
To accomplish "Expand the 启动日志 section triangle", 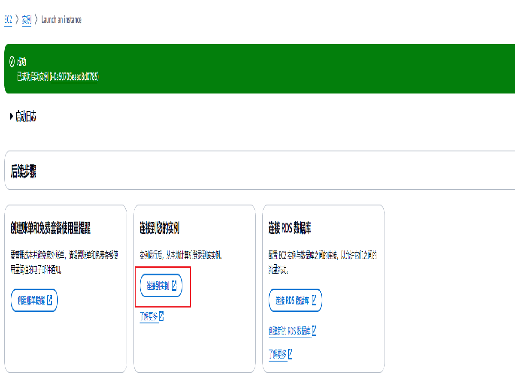I will tap(12, 117).
